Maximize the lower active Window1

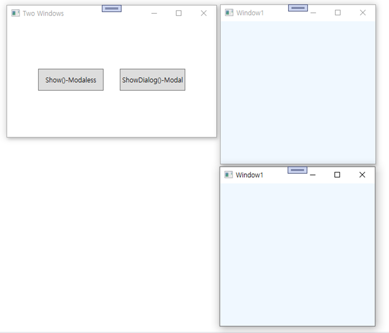337,175
